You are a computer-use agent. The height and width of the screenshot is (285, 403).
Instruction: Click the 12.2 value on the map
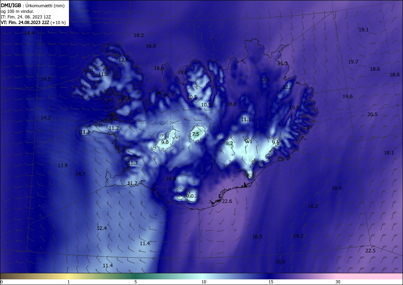(x=287, y=87)
